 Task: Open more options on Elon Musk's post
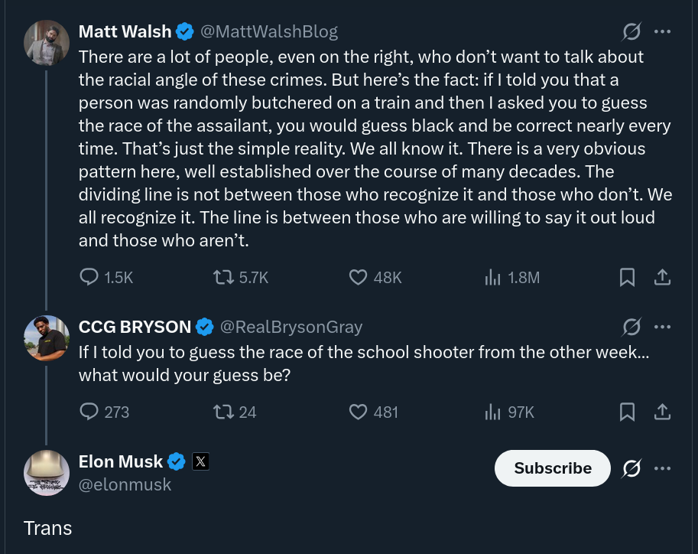(x=663, y=468)
